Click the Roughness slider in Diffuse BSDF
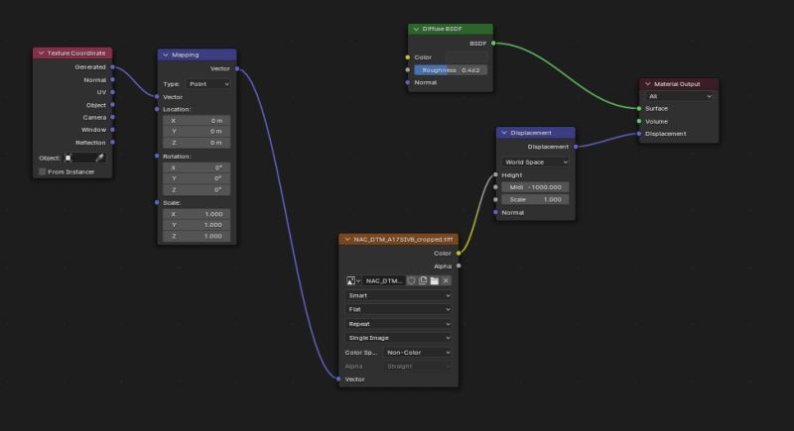 coord(451,70)
